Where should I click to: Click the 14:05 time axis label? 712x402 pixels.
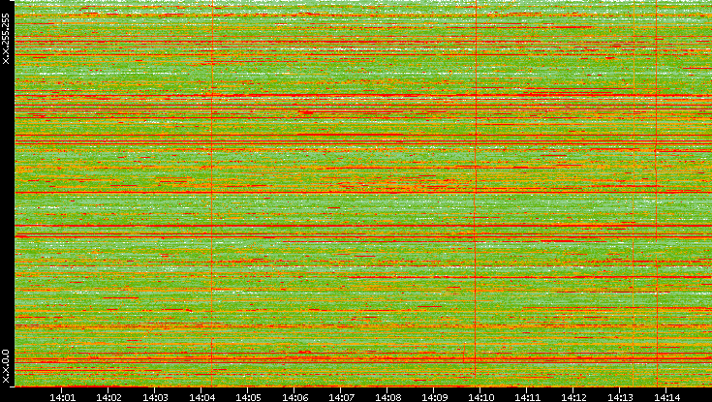(x=248, y=397)
